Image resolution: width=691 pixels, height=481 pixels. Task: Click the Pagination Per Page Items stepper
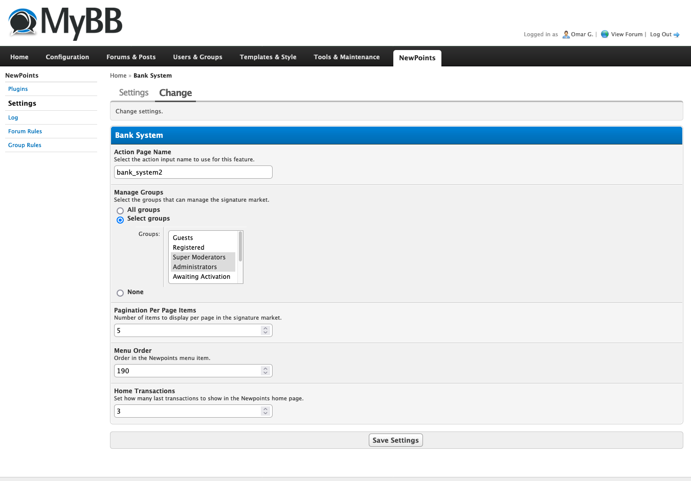(265, 331)
